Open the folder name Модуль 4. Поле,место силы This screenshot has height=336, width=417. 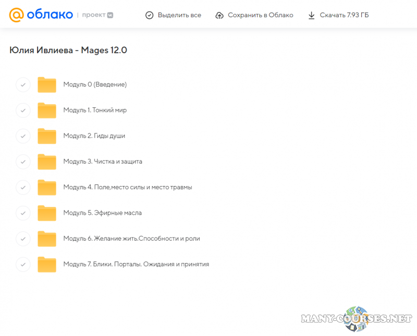[x=128, y=187]
